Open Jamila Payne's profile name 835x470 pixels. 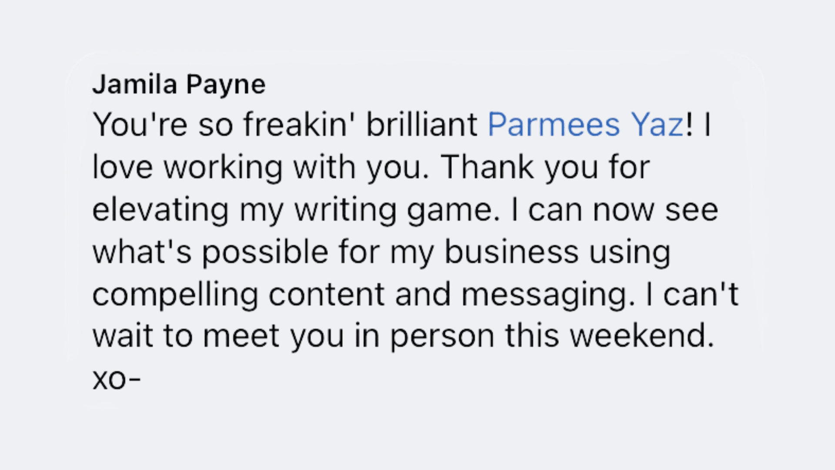click(x=179, y=84)
